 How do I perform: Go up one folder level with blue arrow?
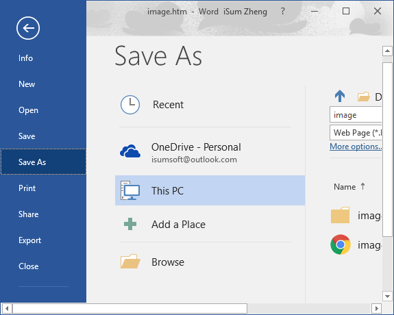(x=340, y=96)
